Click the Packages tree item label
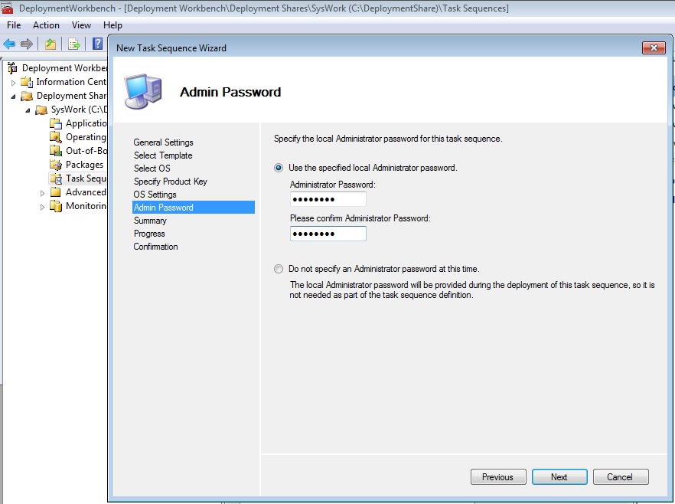The height and width of the screenshot is (504, 675). coord(84,165)
